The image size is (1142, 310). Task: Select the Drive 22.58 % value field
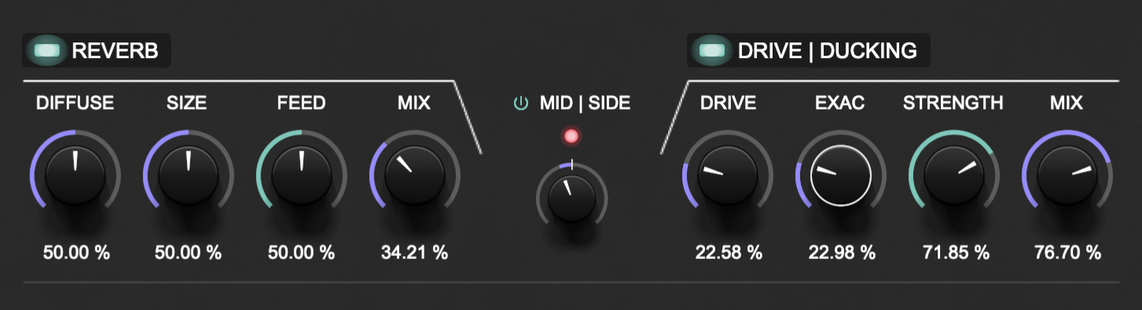pyautogui.click(x=729, y=253)
